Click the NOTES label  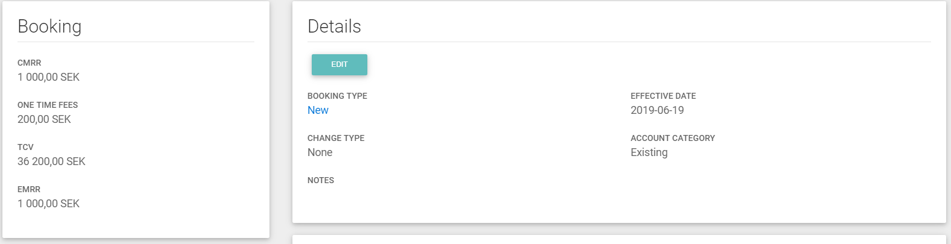321,180
